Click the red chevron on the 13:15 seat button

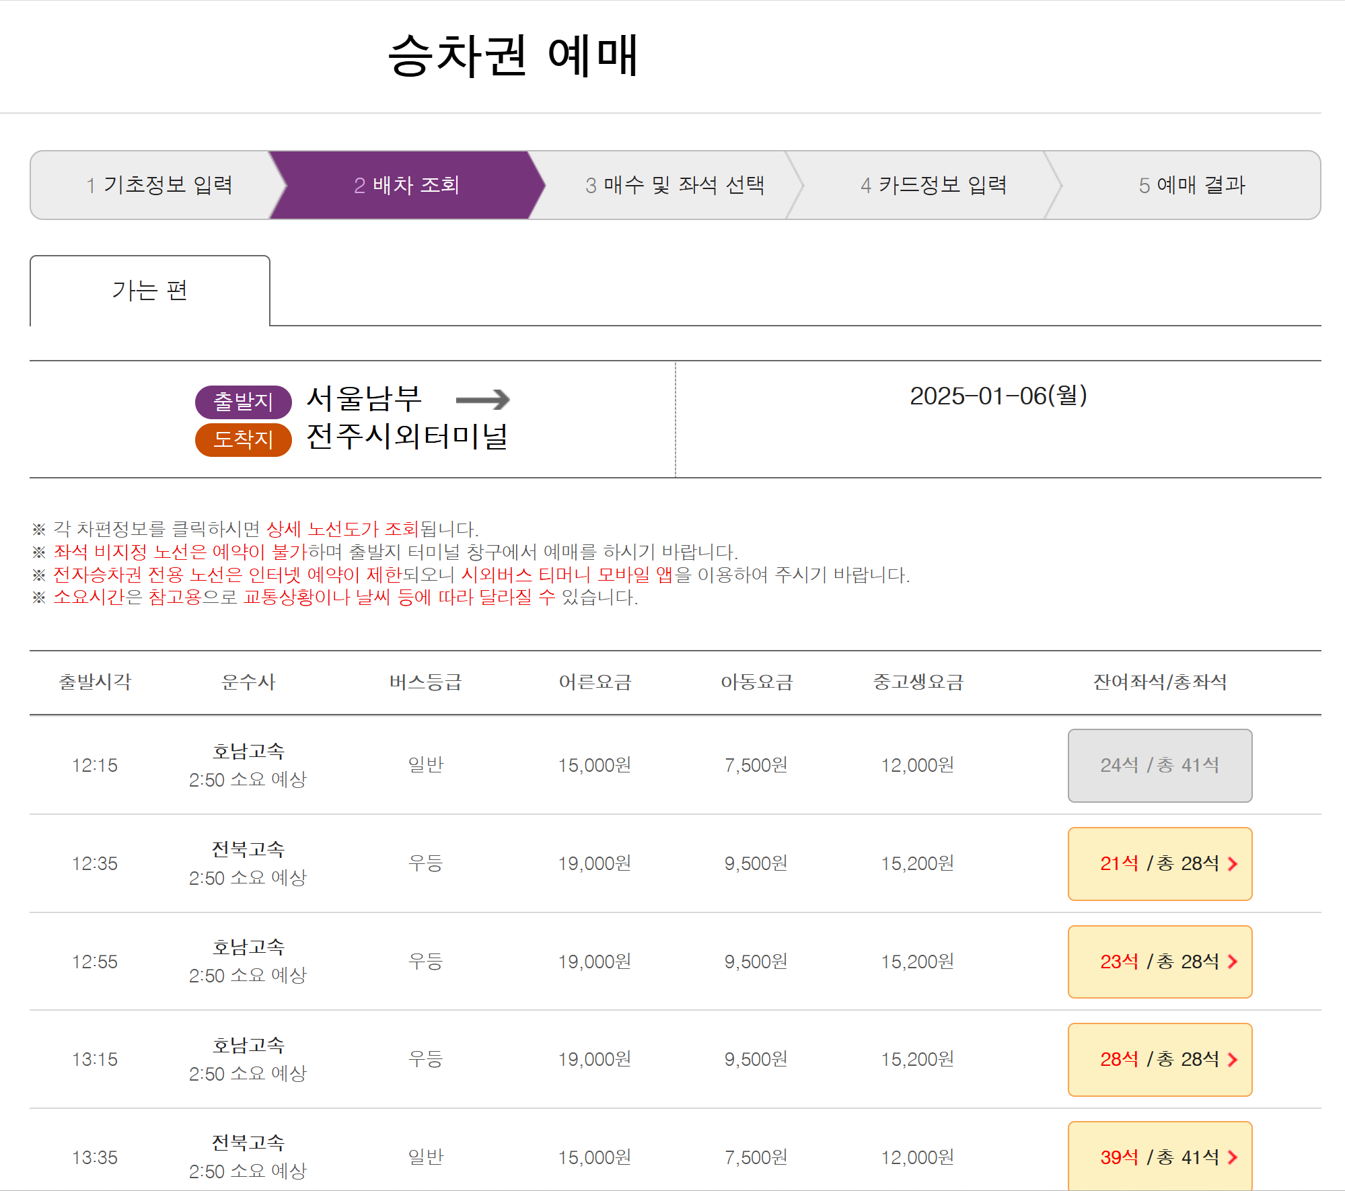point(1232,1060)
